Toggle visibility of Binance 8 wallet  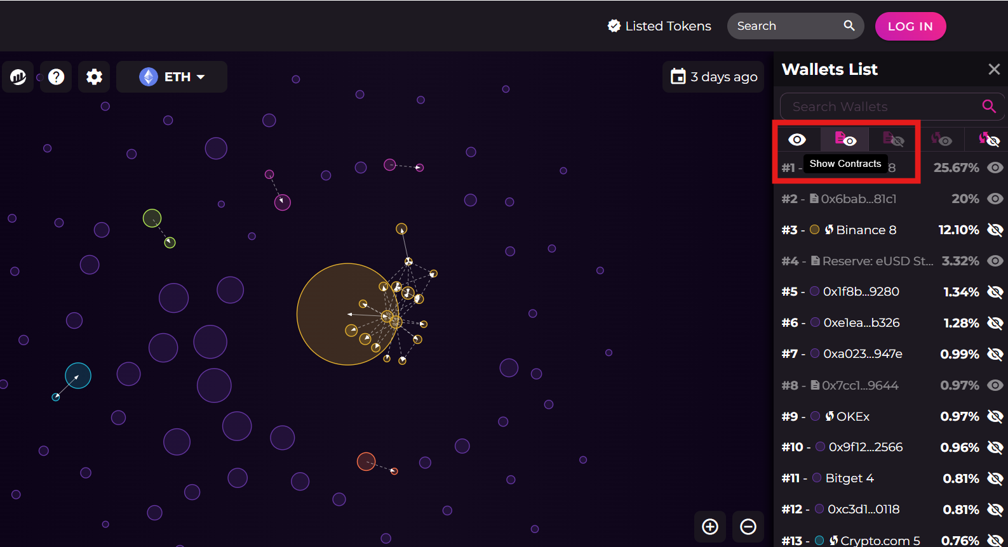point(995,230)
